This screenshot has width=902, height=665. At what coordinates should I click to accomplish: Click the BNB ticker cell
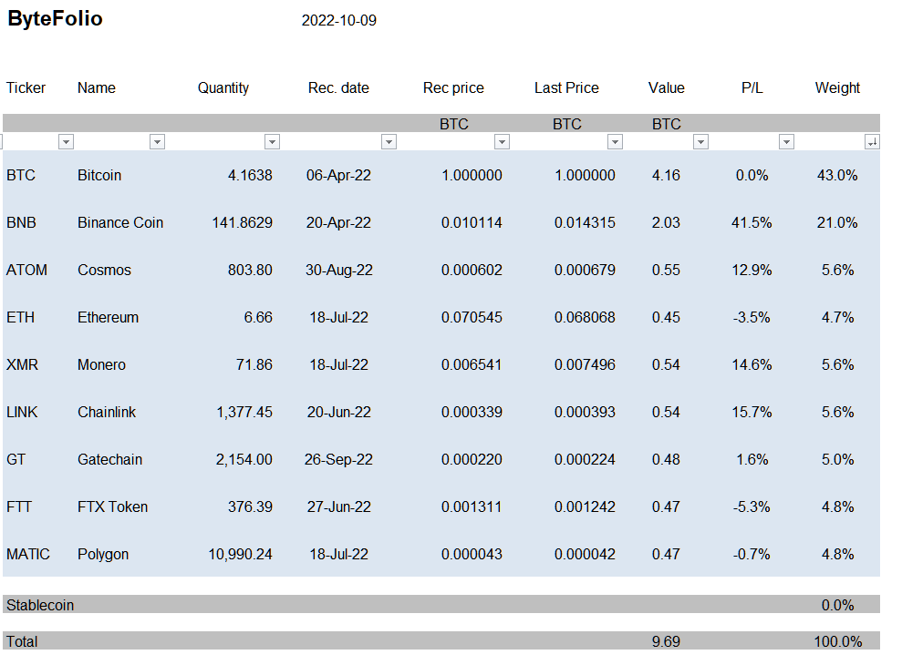[21, 222]
